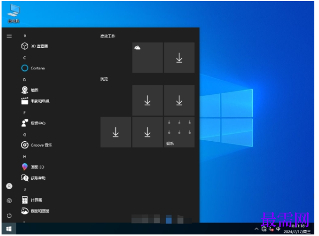319x236 pixels.
Task: Open 此电脑 desktop icon
Action: (14, 14)
